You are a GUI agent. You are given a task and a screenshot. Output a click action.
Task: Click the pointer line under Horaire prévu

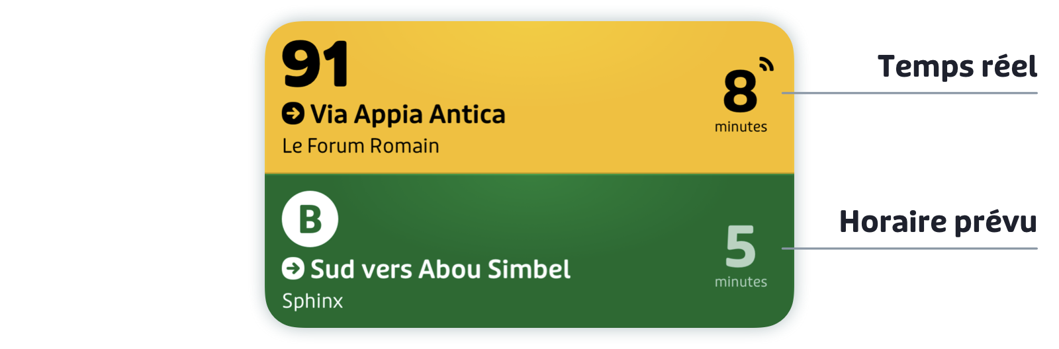(x=909, y=249)
